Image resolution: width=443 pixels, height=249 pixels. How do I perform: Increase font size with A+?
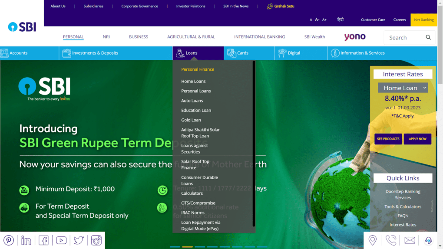click(x=324, y=20)
